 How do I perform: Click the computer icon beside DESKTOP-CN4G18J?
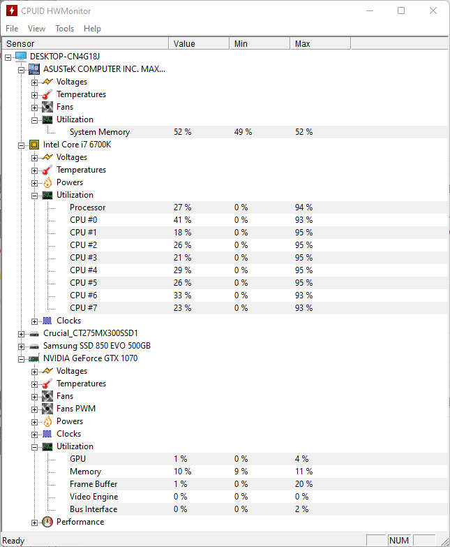click(x=21, y=56)
